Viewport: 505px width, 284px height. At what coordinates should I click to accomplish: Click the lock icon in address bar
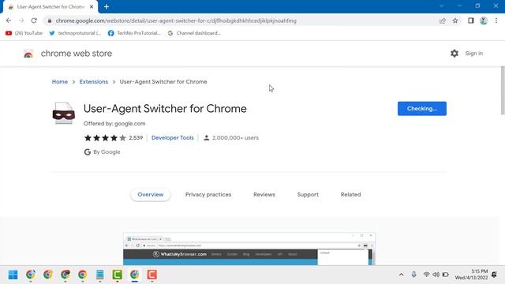(49, 21)
